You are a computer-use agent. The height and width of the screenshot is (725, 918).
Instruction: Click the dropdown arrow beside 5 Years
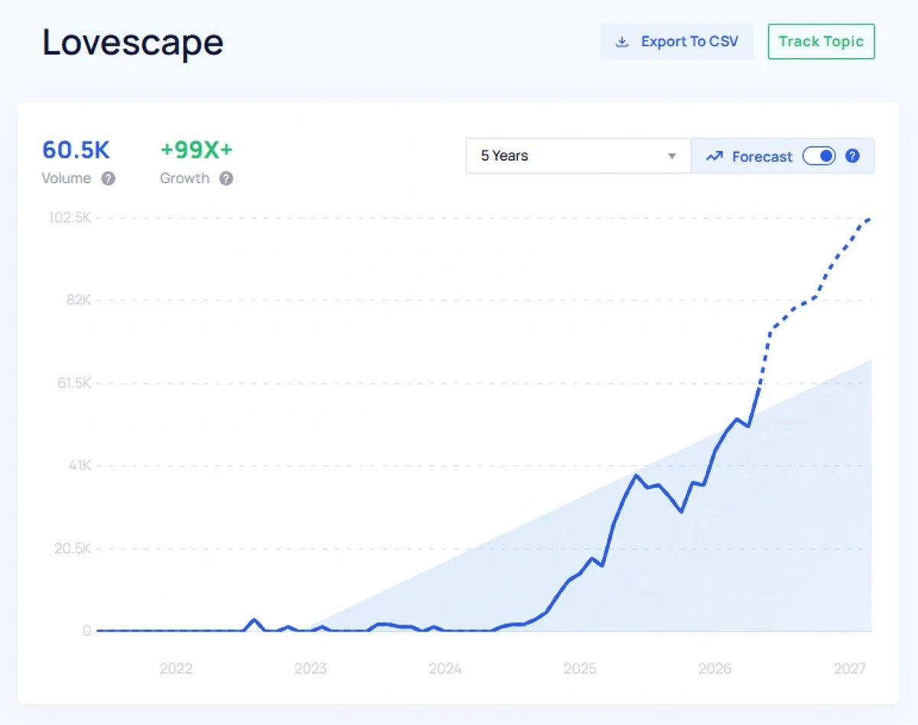[672, 156]
